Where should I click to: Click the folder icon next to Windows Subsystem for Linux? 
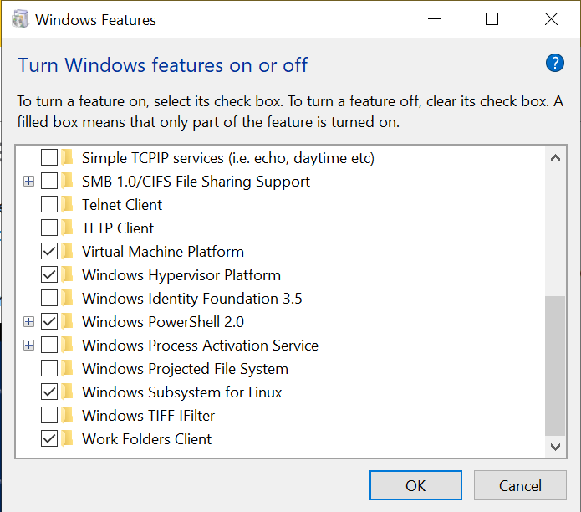[68, 392]
